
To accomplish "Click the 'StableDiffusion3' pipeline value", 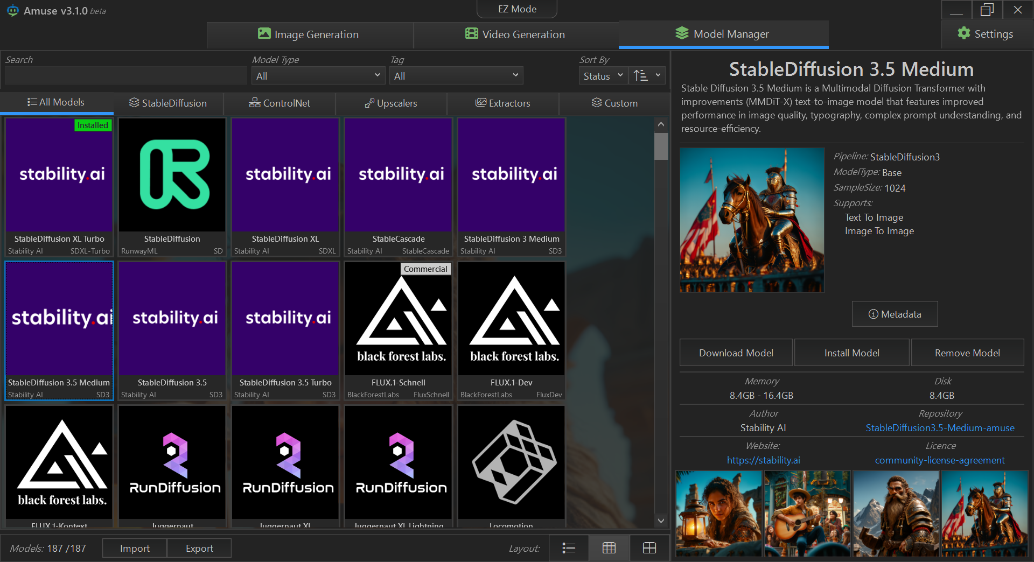I will pyautogui.click(x=905, y=157).
